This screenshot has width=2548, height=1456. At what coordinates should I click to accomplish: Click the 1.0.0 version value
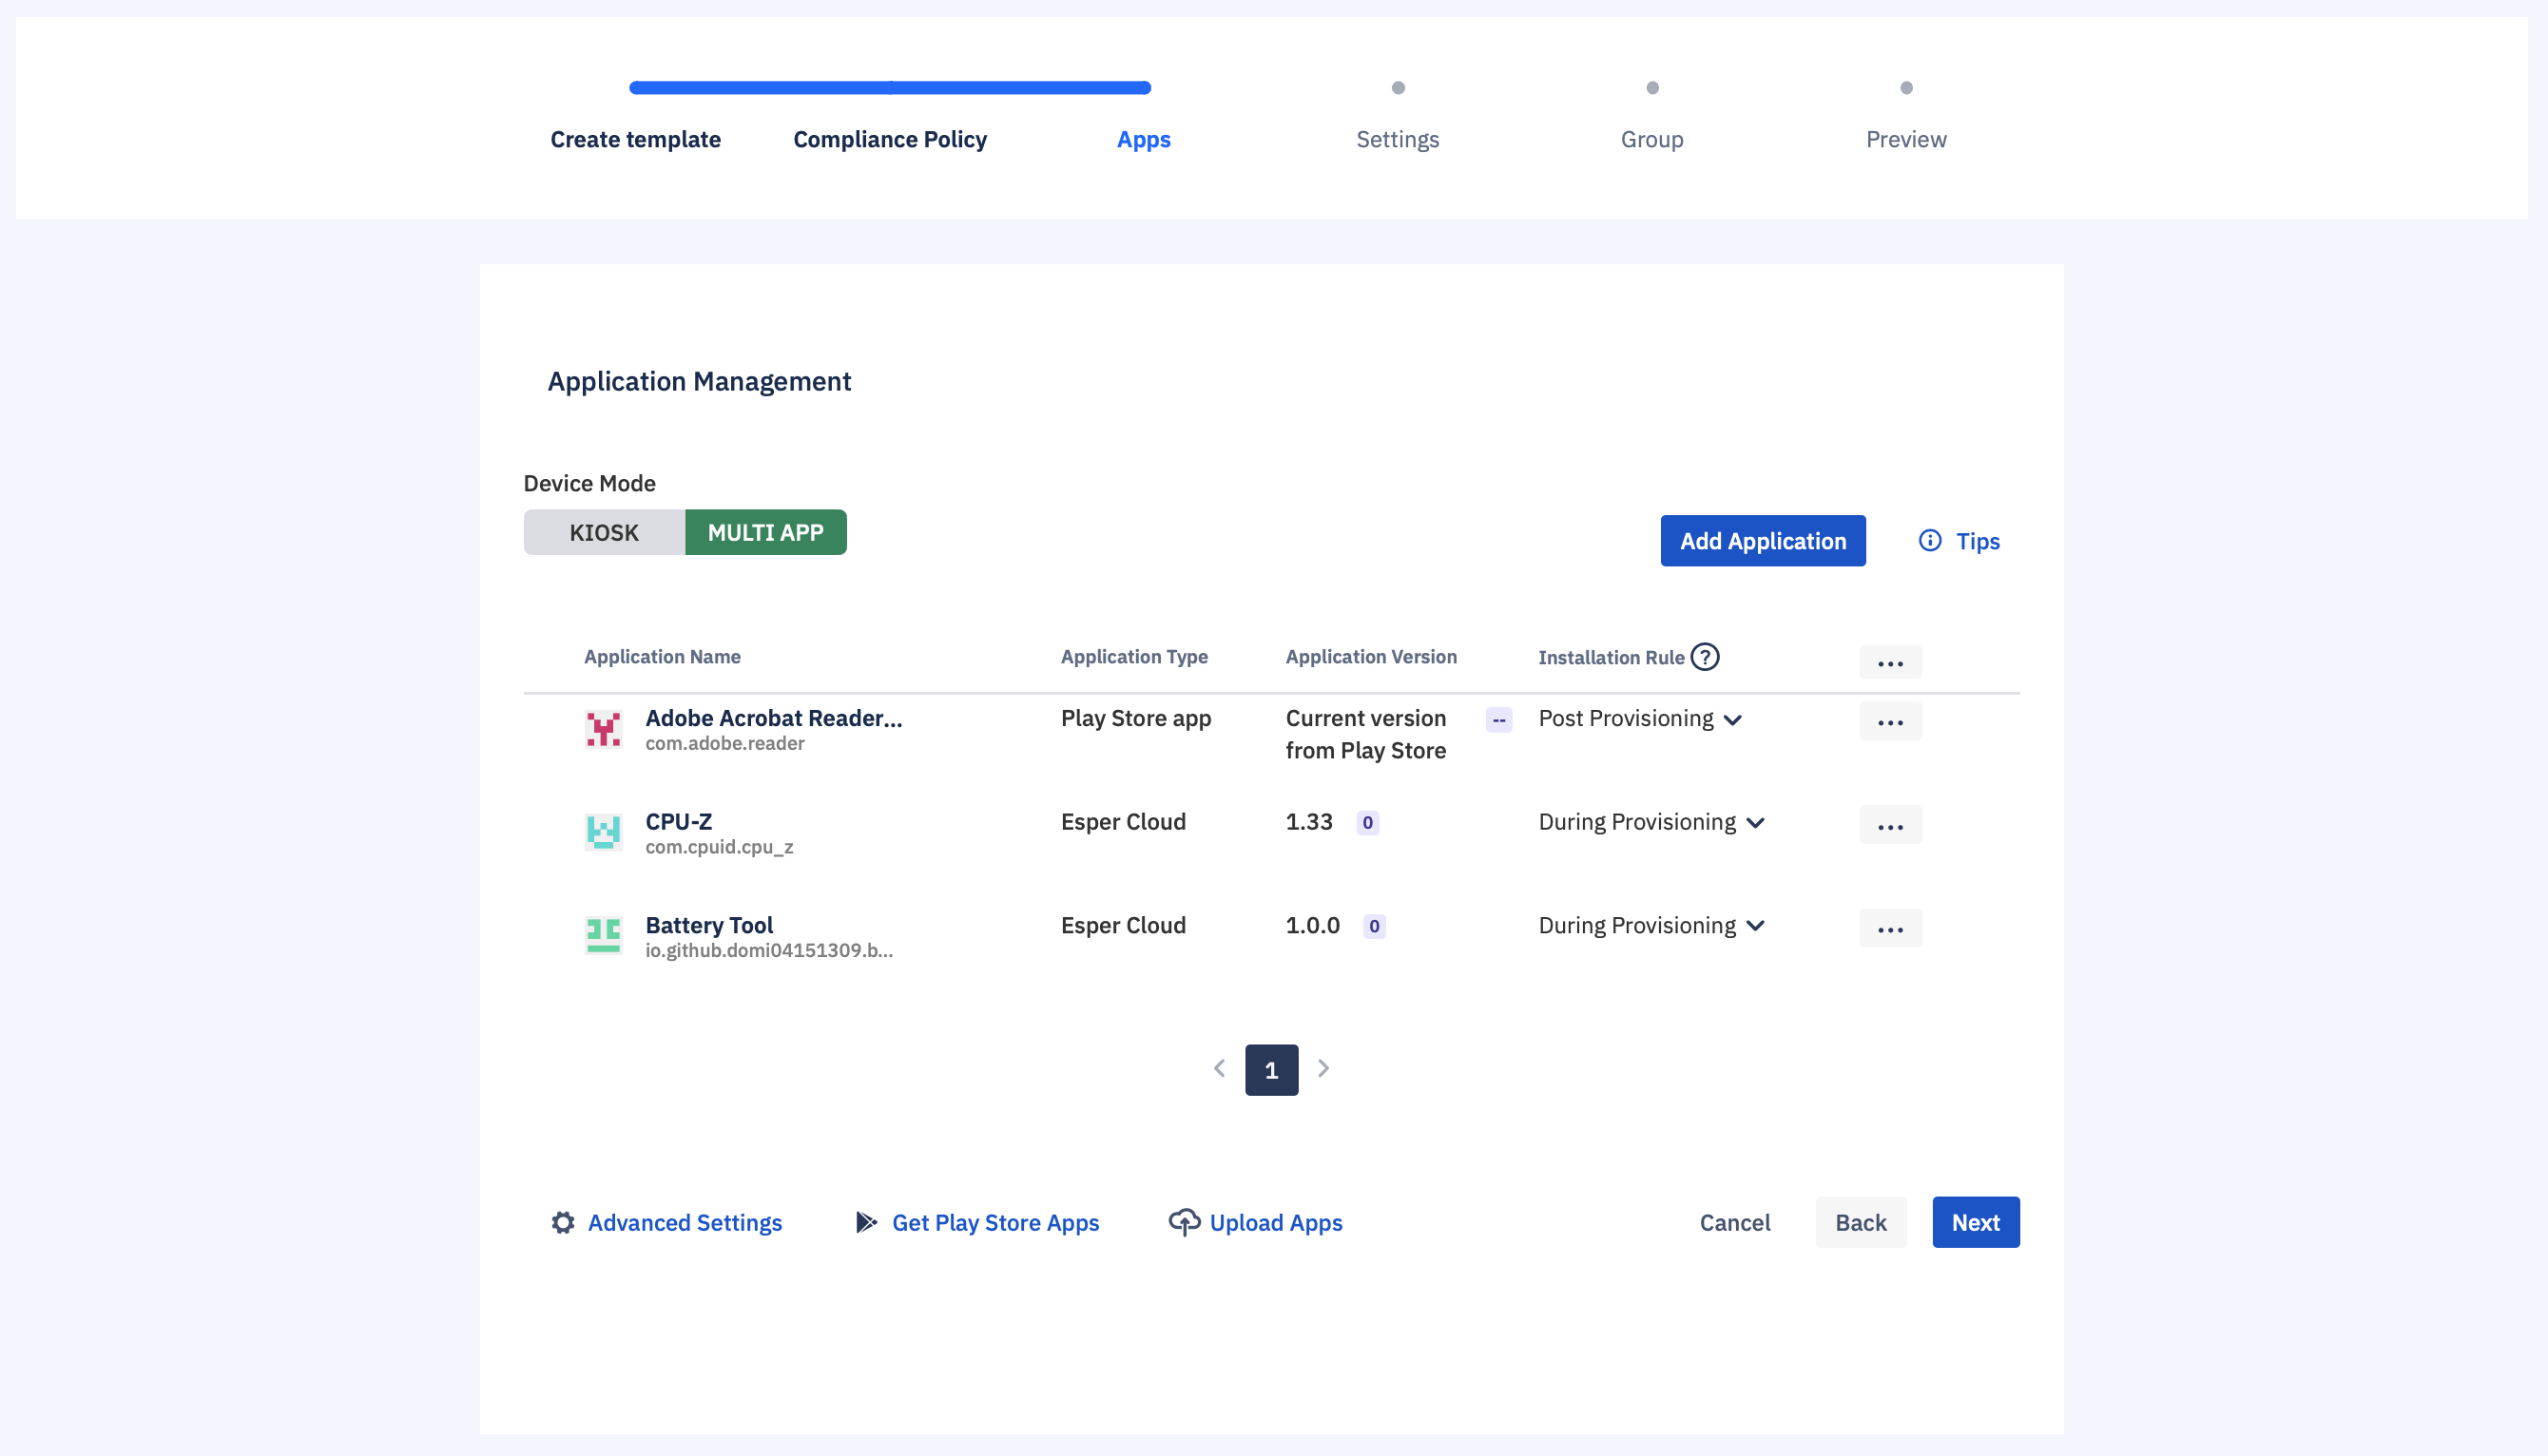1313,926
